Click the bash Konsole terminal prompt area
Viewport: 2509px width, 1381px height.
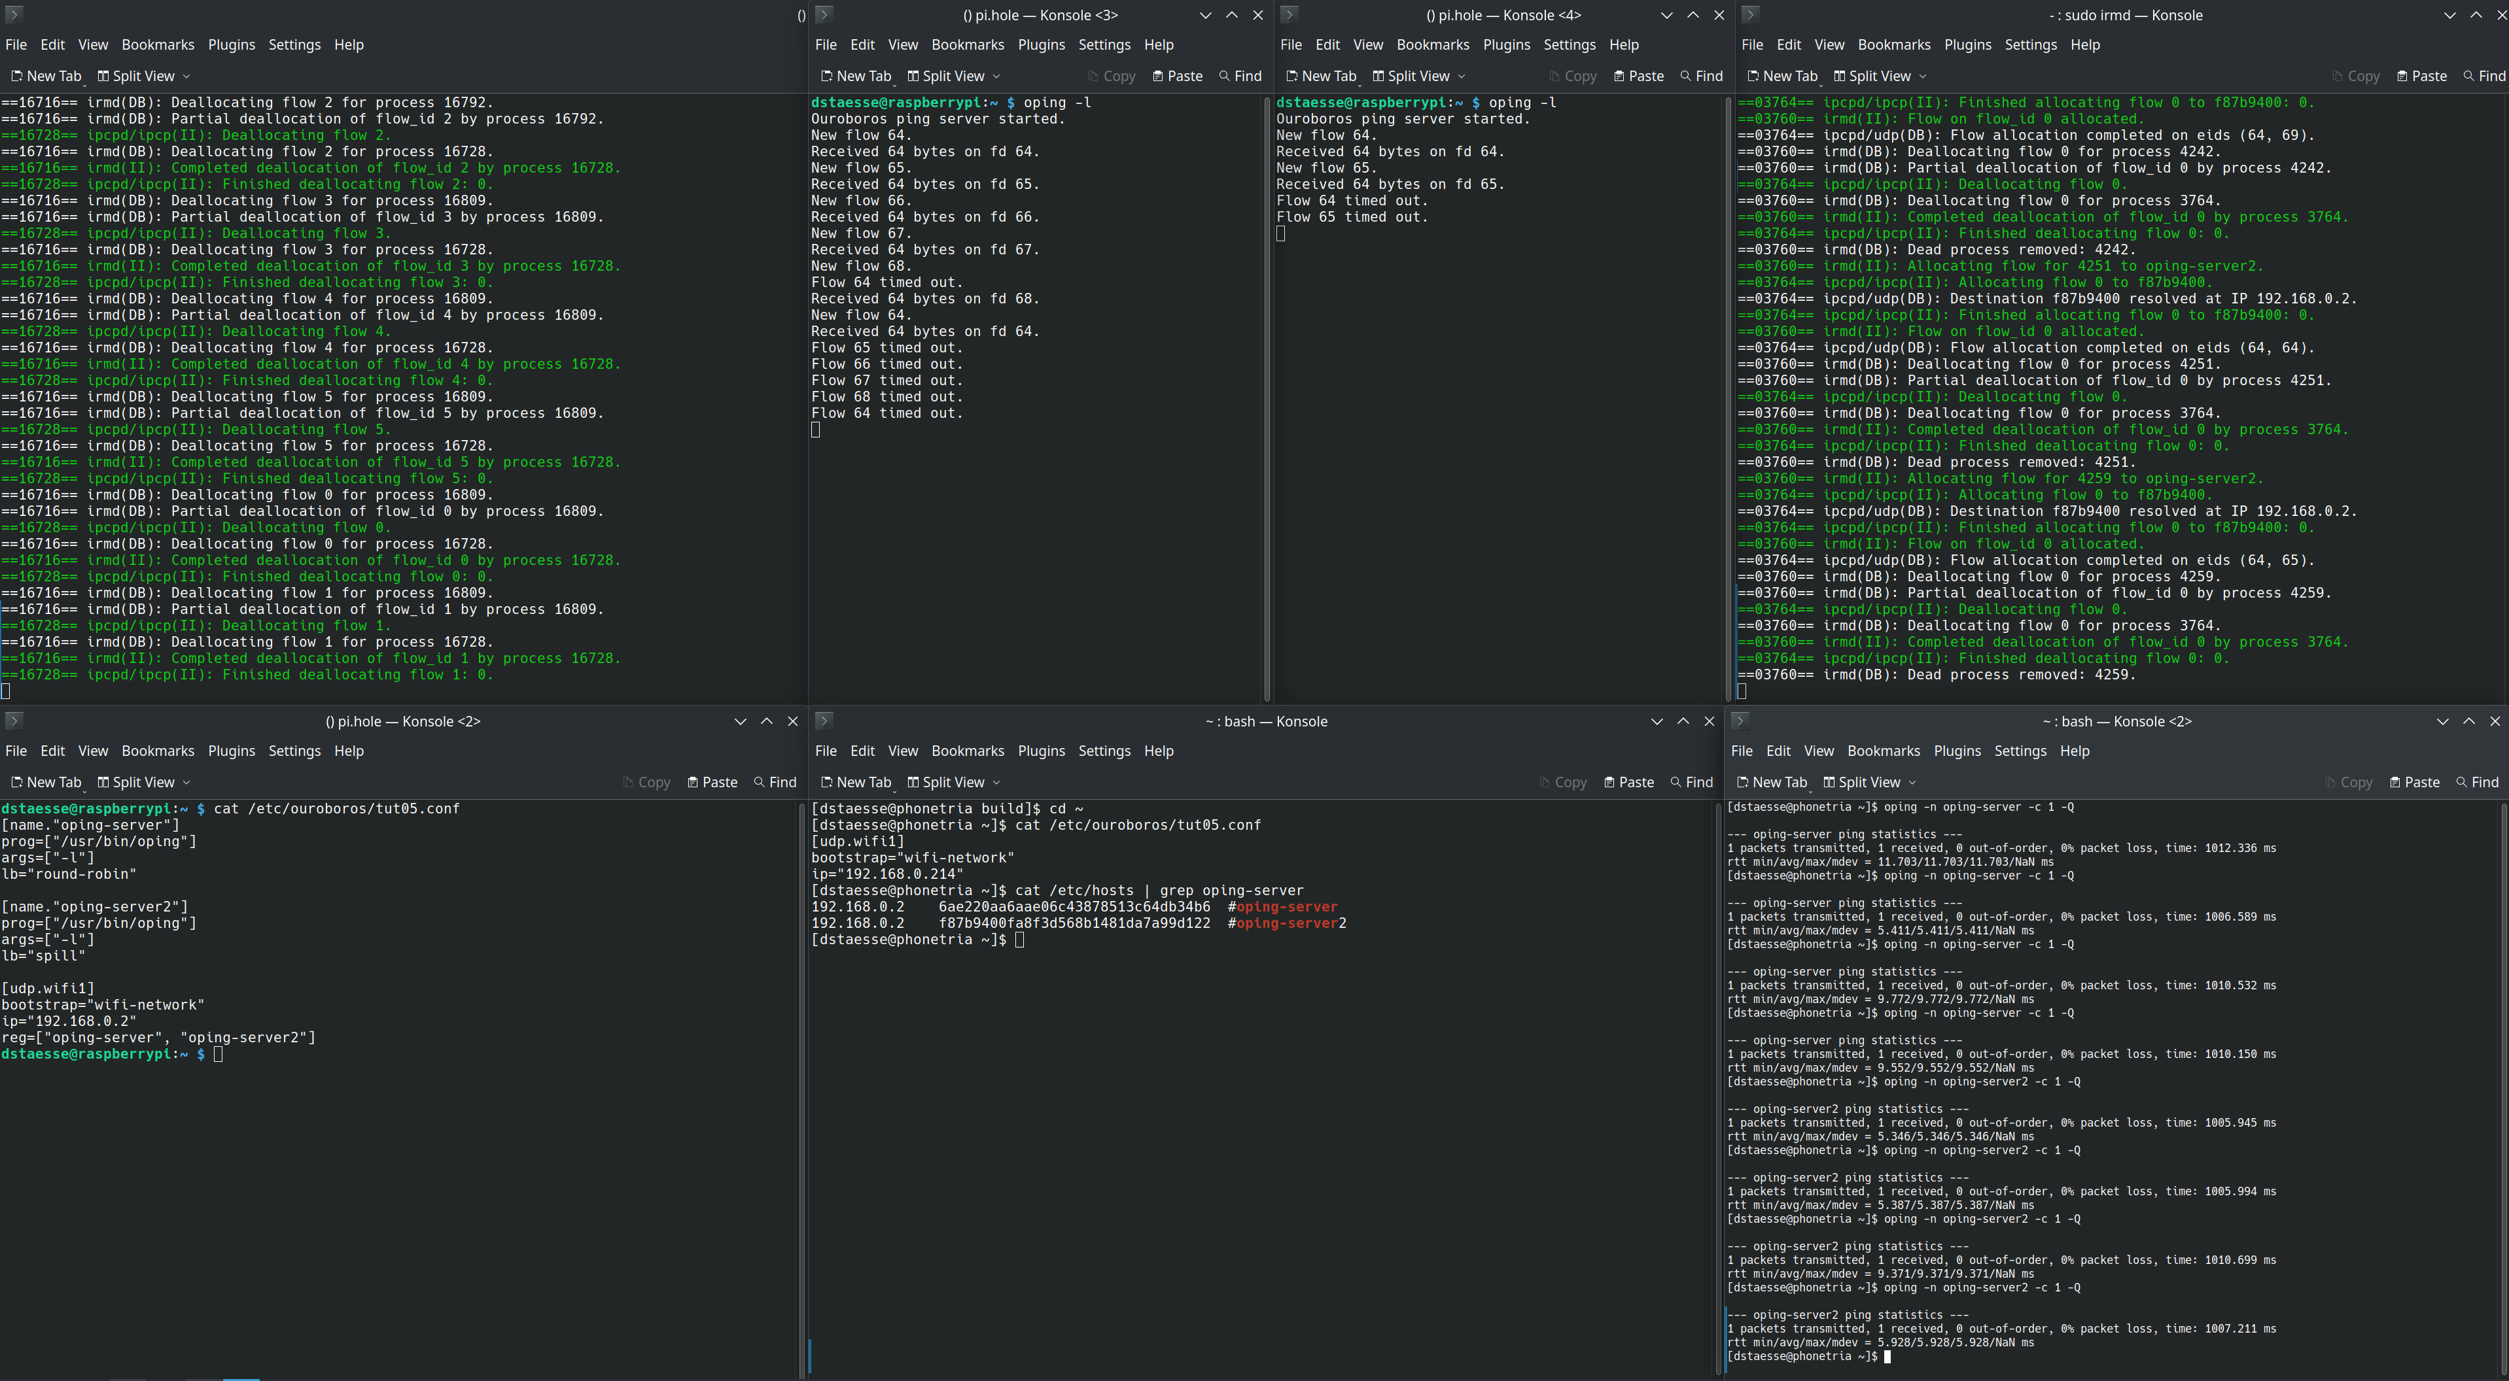[x=1019, y=940]
